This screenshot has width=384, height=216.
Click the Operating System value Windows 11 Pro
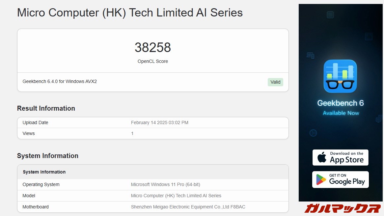coord(165,184)
